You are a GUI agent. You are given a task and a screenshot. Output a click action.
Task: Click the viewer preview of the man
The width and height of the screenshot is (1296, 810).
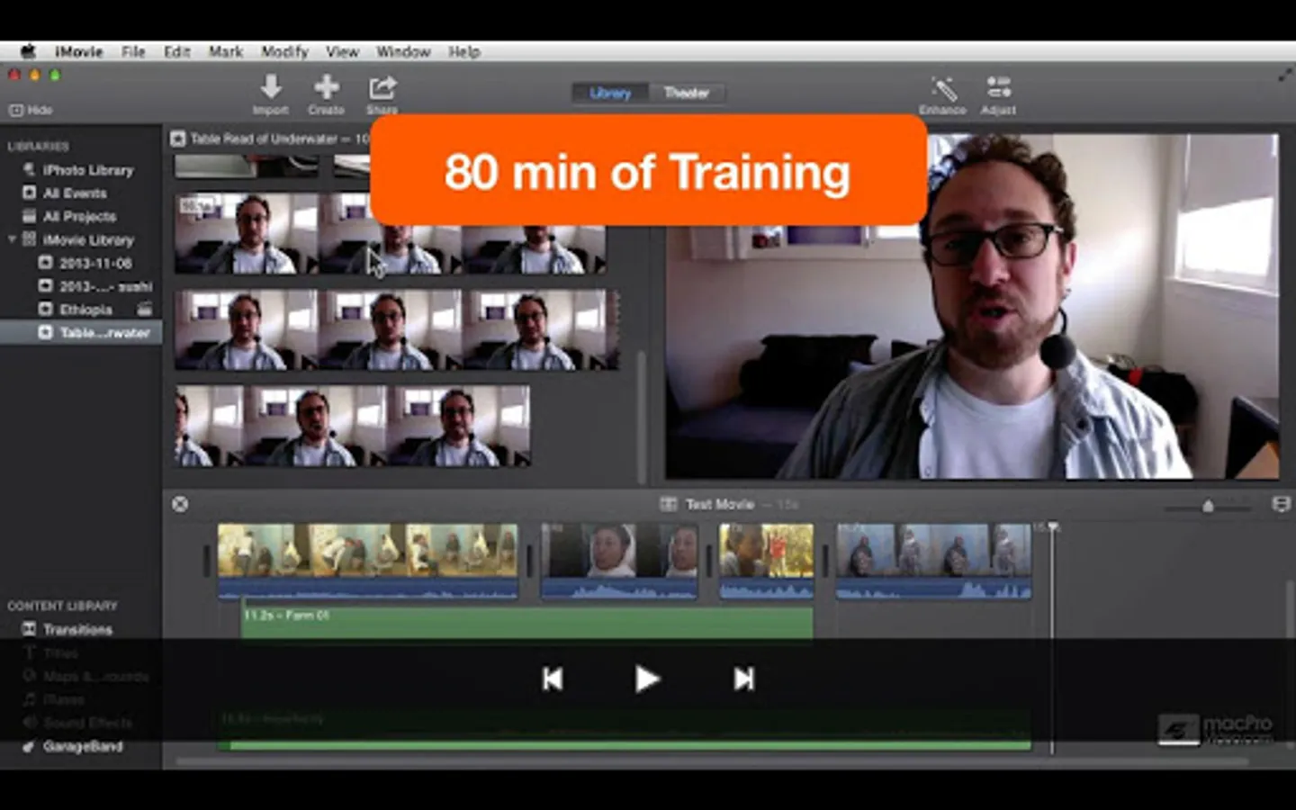point(972,306)
